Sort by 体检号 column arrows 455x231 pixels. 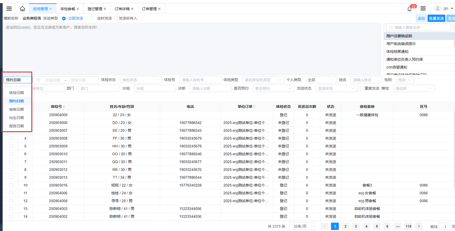64,107
